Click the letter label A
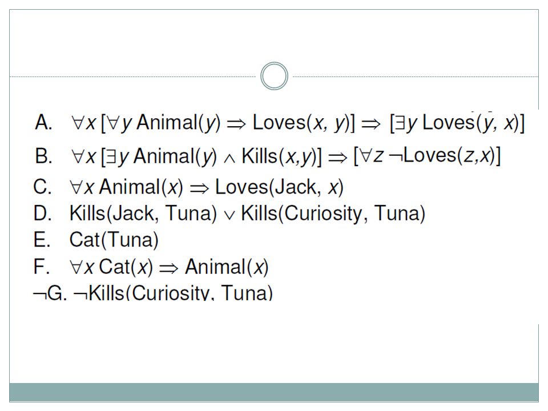The image size is (548, 411). pyautogui.click(x=44, y=123)
